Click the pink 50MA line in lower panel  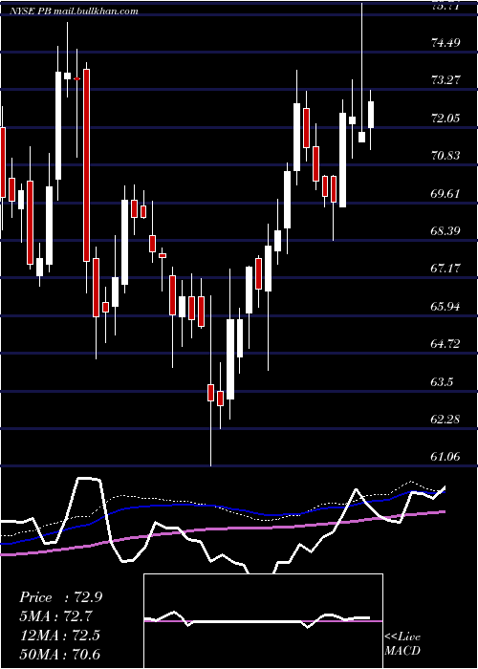click(x=222, y=529)
